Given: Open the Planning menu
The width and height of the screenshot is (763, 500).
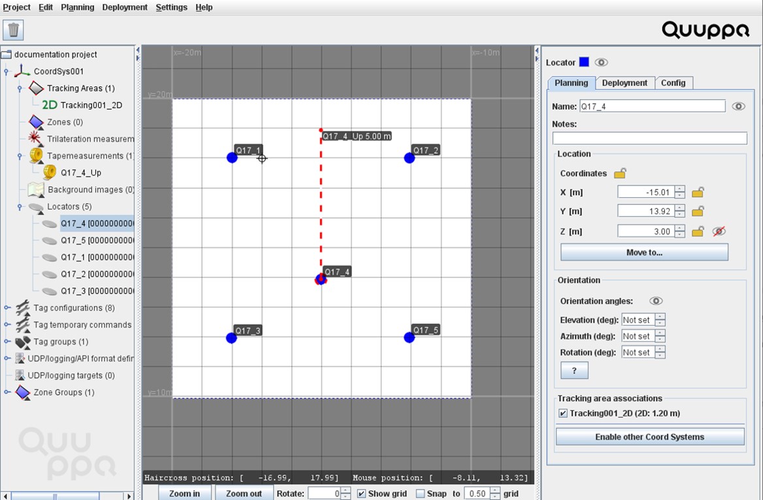Looking at the screenshot, I should click(x=77, y=7).
